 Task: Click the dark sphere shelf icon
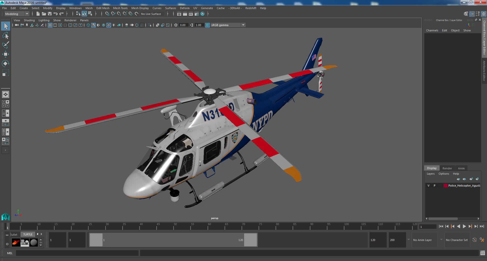(x=34, y=243)
